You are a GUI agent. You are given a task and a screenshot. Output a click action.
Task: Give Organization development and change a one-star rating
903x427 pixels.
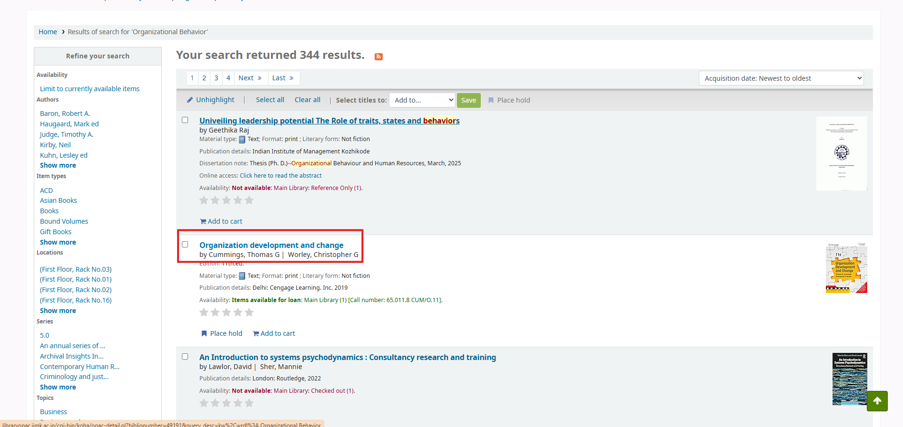[204, 313]
